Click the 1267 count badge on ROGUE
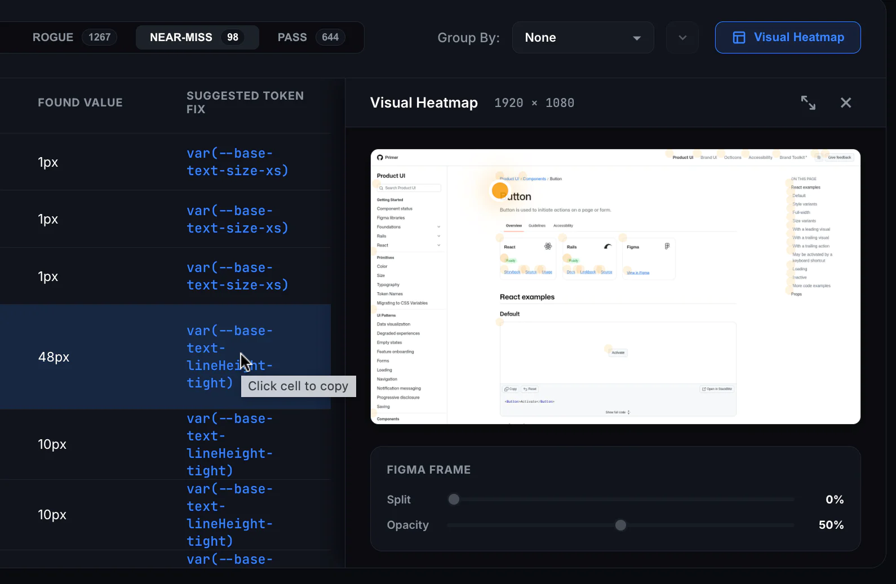Image resolution: width=896 pixels, height=584 pixels. pyautogui.click(x=100, y=37)
